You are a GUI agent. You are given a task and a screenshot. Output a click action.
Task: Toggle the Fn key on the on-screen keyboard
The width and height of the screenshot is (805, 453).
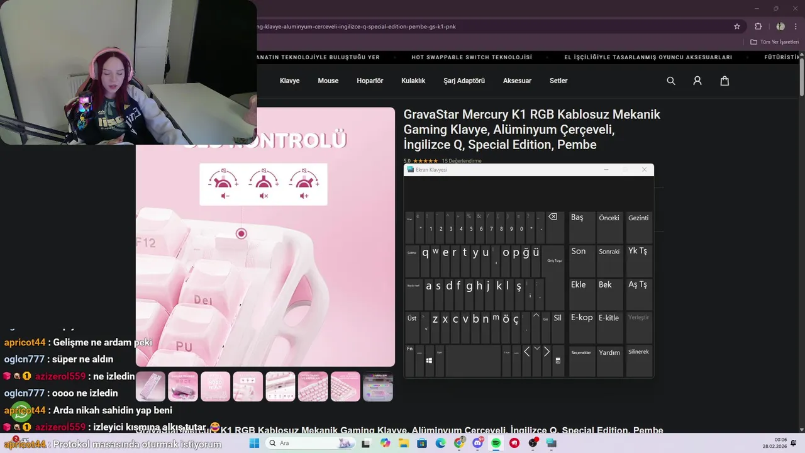(x=410, y=361)
